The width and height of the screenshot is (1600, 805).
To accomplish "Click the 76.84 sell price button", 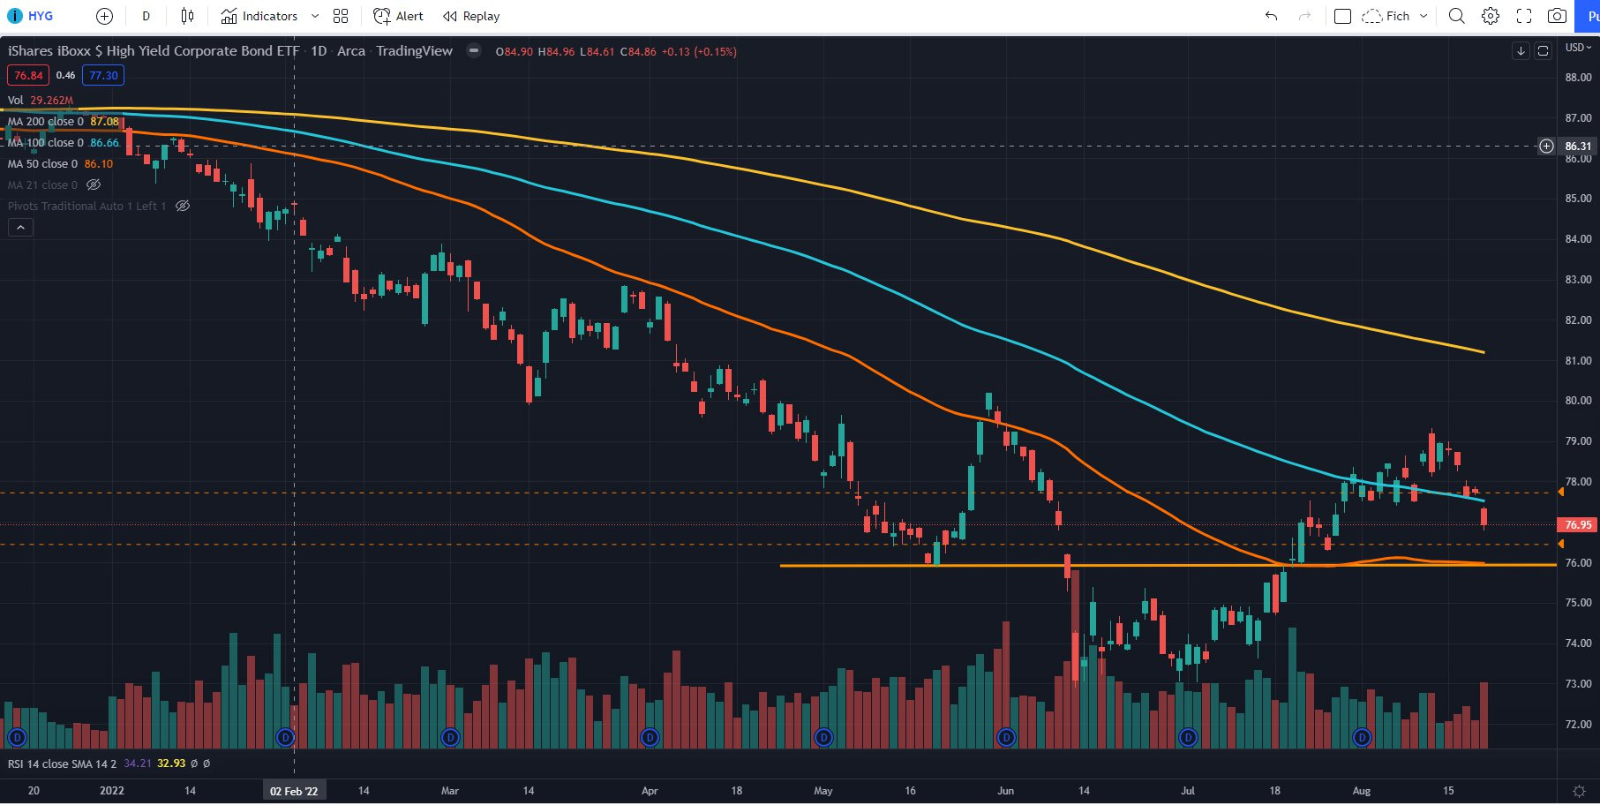I will [x=28, y=76].
